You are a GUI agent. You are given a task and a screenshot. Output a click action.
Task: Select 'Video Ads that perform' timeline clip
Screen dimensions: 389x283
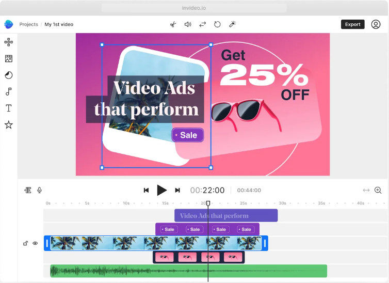(226, 215)
